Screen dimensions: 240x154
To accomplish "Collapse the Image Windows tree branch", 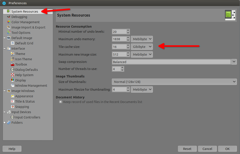I will [x=4, y=91].
